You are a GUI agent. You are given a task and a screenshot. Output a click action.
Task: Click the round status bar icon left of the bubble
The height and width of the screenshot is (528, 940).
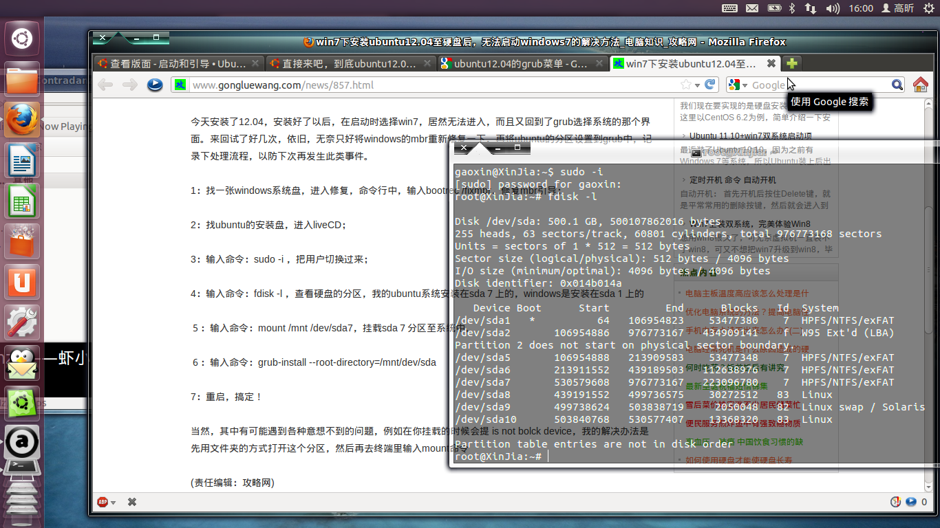click(x=896, y=502)
